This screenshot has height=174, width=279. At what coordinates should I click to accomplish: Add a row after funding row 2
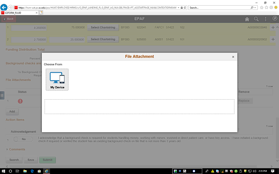click(273, 39)
